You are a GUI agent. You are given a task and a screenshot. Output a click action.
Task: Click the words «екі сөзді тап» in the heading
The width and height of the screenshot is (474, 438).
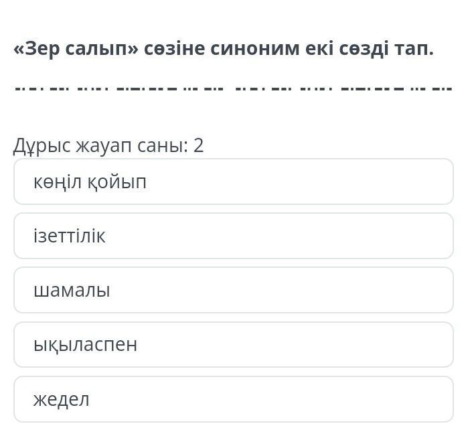[x=370, y=49]
